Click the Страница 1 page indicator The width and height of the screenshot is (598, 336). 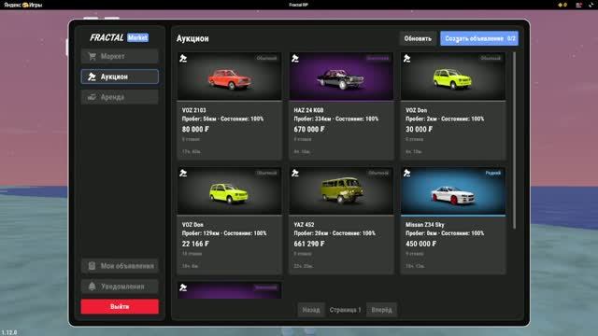tap(345, 310)
